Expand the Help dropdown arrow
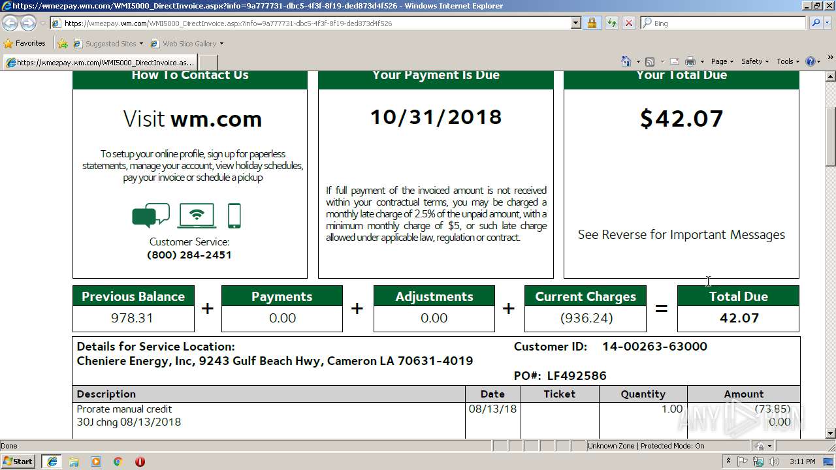Image resolution: width=836 pixels, height=470 pixels. tap(818, 62)
